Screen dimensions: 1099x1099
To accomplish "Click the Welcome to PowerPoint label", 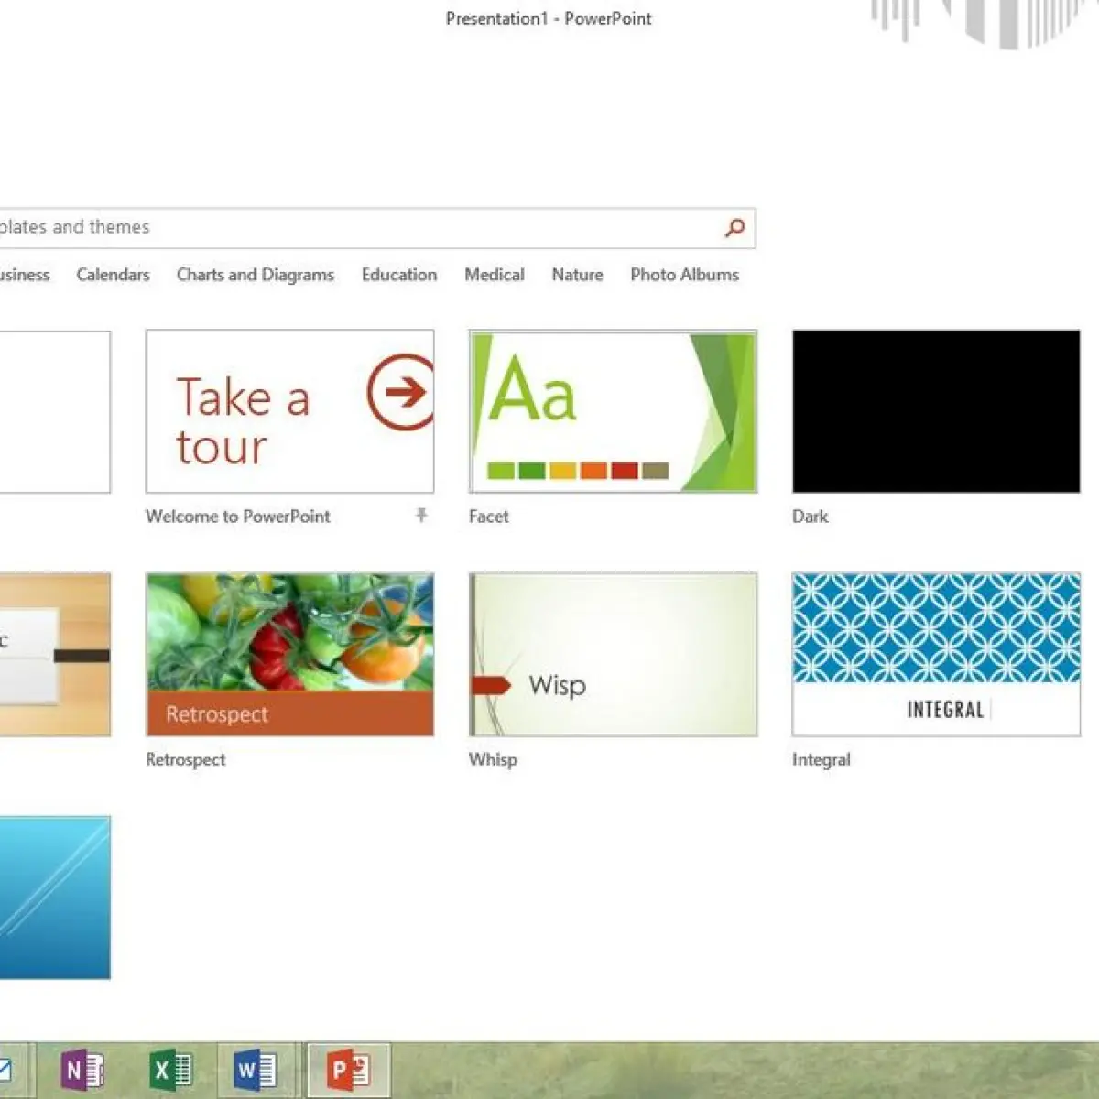I will coord(237,517).
